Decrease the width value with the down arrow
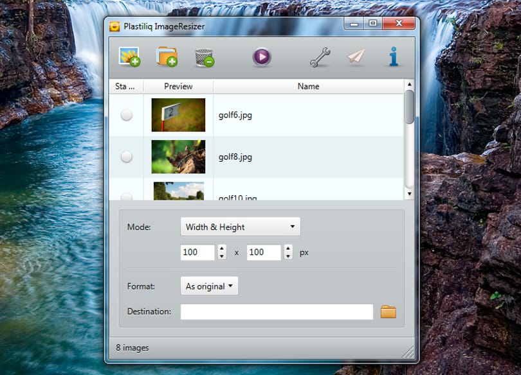Screen dimensions: 521x375 pyautogui.click(x=222, y=256)
